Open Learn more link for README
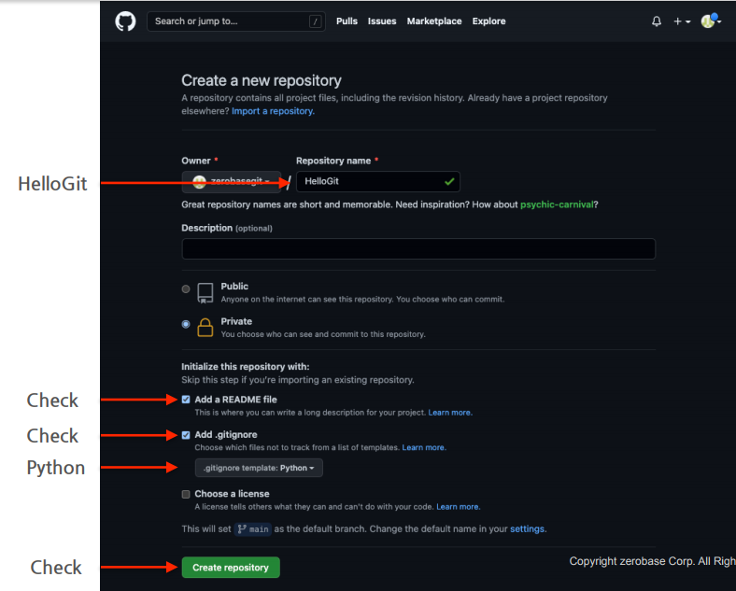Image resolution: width=736 pixels, height=591 pixels. [x=449, y=413]
